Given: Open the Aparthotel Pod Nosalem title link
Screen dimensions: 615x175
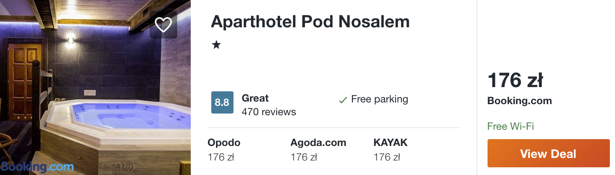Looking at the screenshot, I should (x=310, y=22).
